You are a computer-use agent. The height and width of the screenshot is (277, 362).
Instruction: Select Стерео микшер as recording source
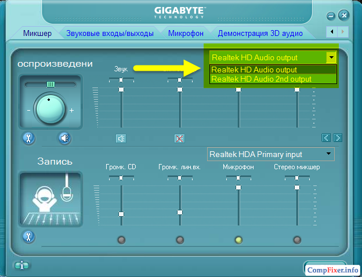tap(296, 239)
